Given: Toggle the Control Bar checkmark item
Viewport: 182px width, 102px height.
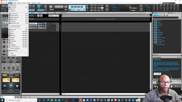Looking at the screenshot, I should (x=18, y=5).
